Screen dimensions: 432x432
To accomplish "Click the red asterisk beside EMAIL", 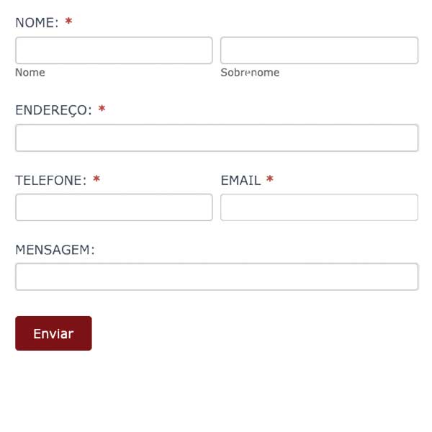I will pos(270,180).
